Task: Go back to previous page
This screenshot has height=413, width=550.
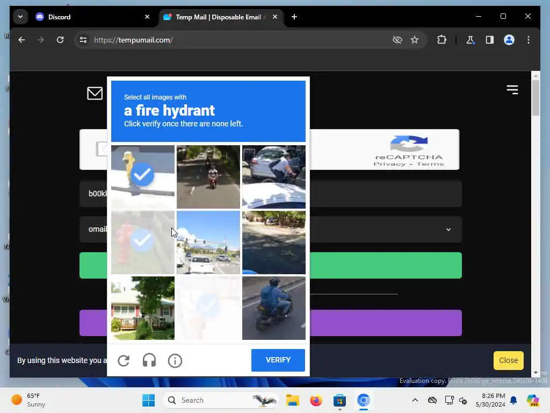Action: point(21,40)
